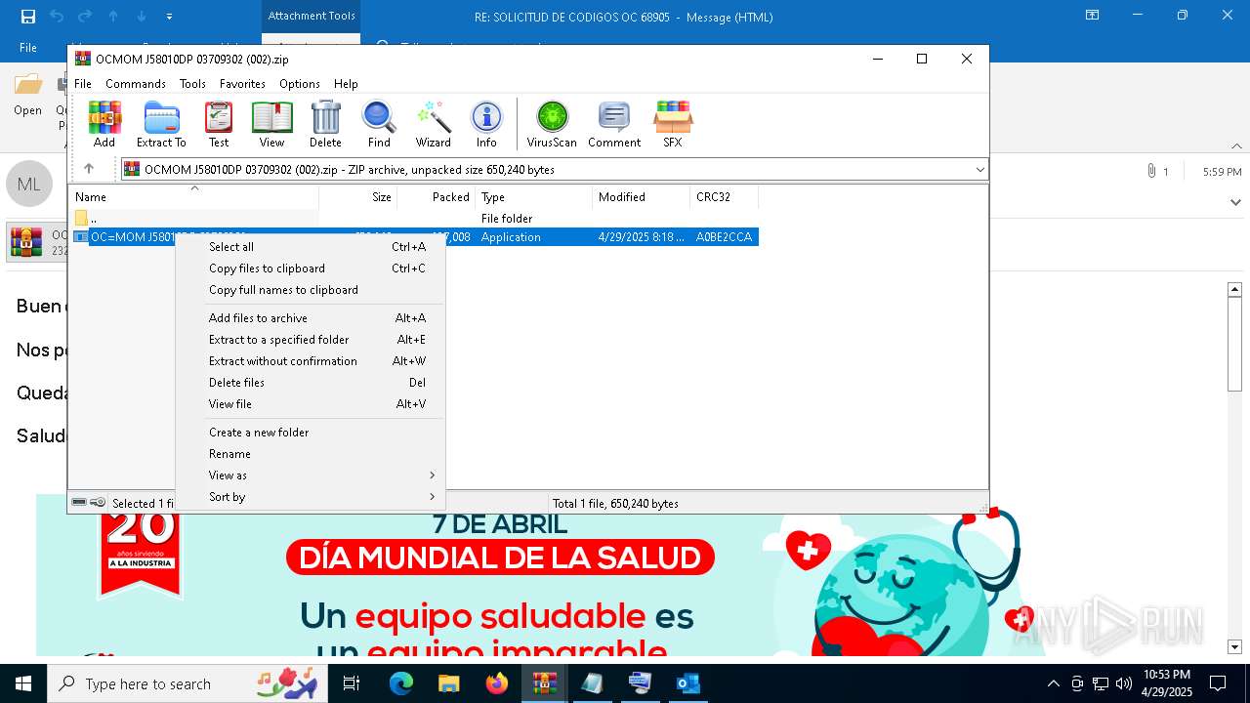Choose Delete files from context menu
This screenshot has width=1250, height=703.
(312, 383)
